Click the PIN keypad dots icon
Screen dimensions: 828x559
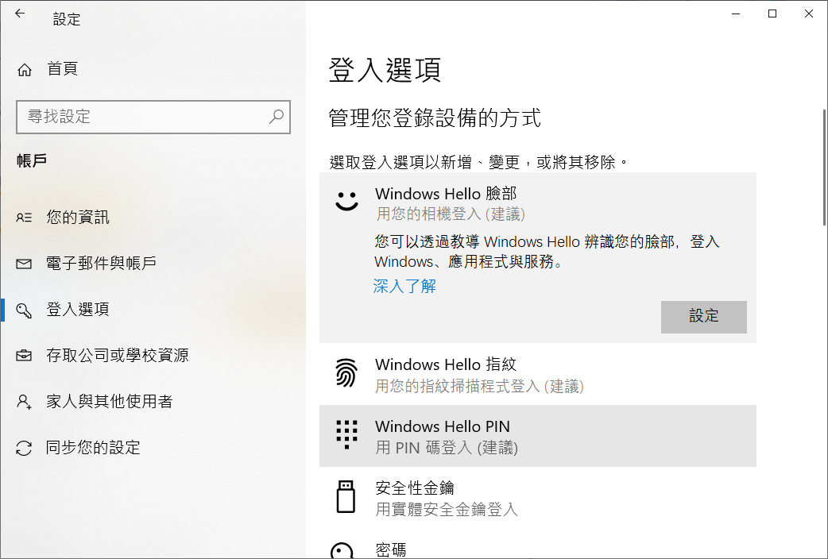(x=347, y=435)
